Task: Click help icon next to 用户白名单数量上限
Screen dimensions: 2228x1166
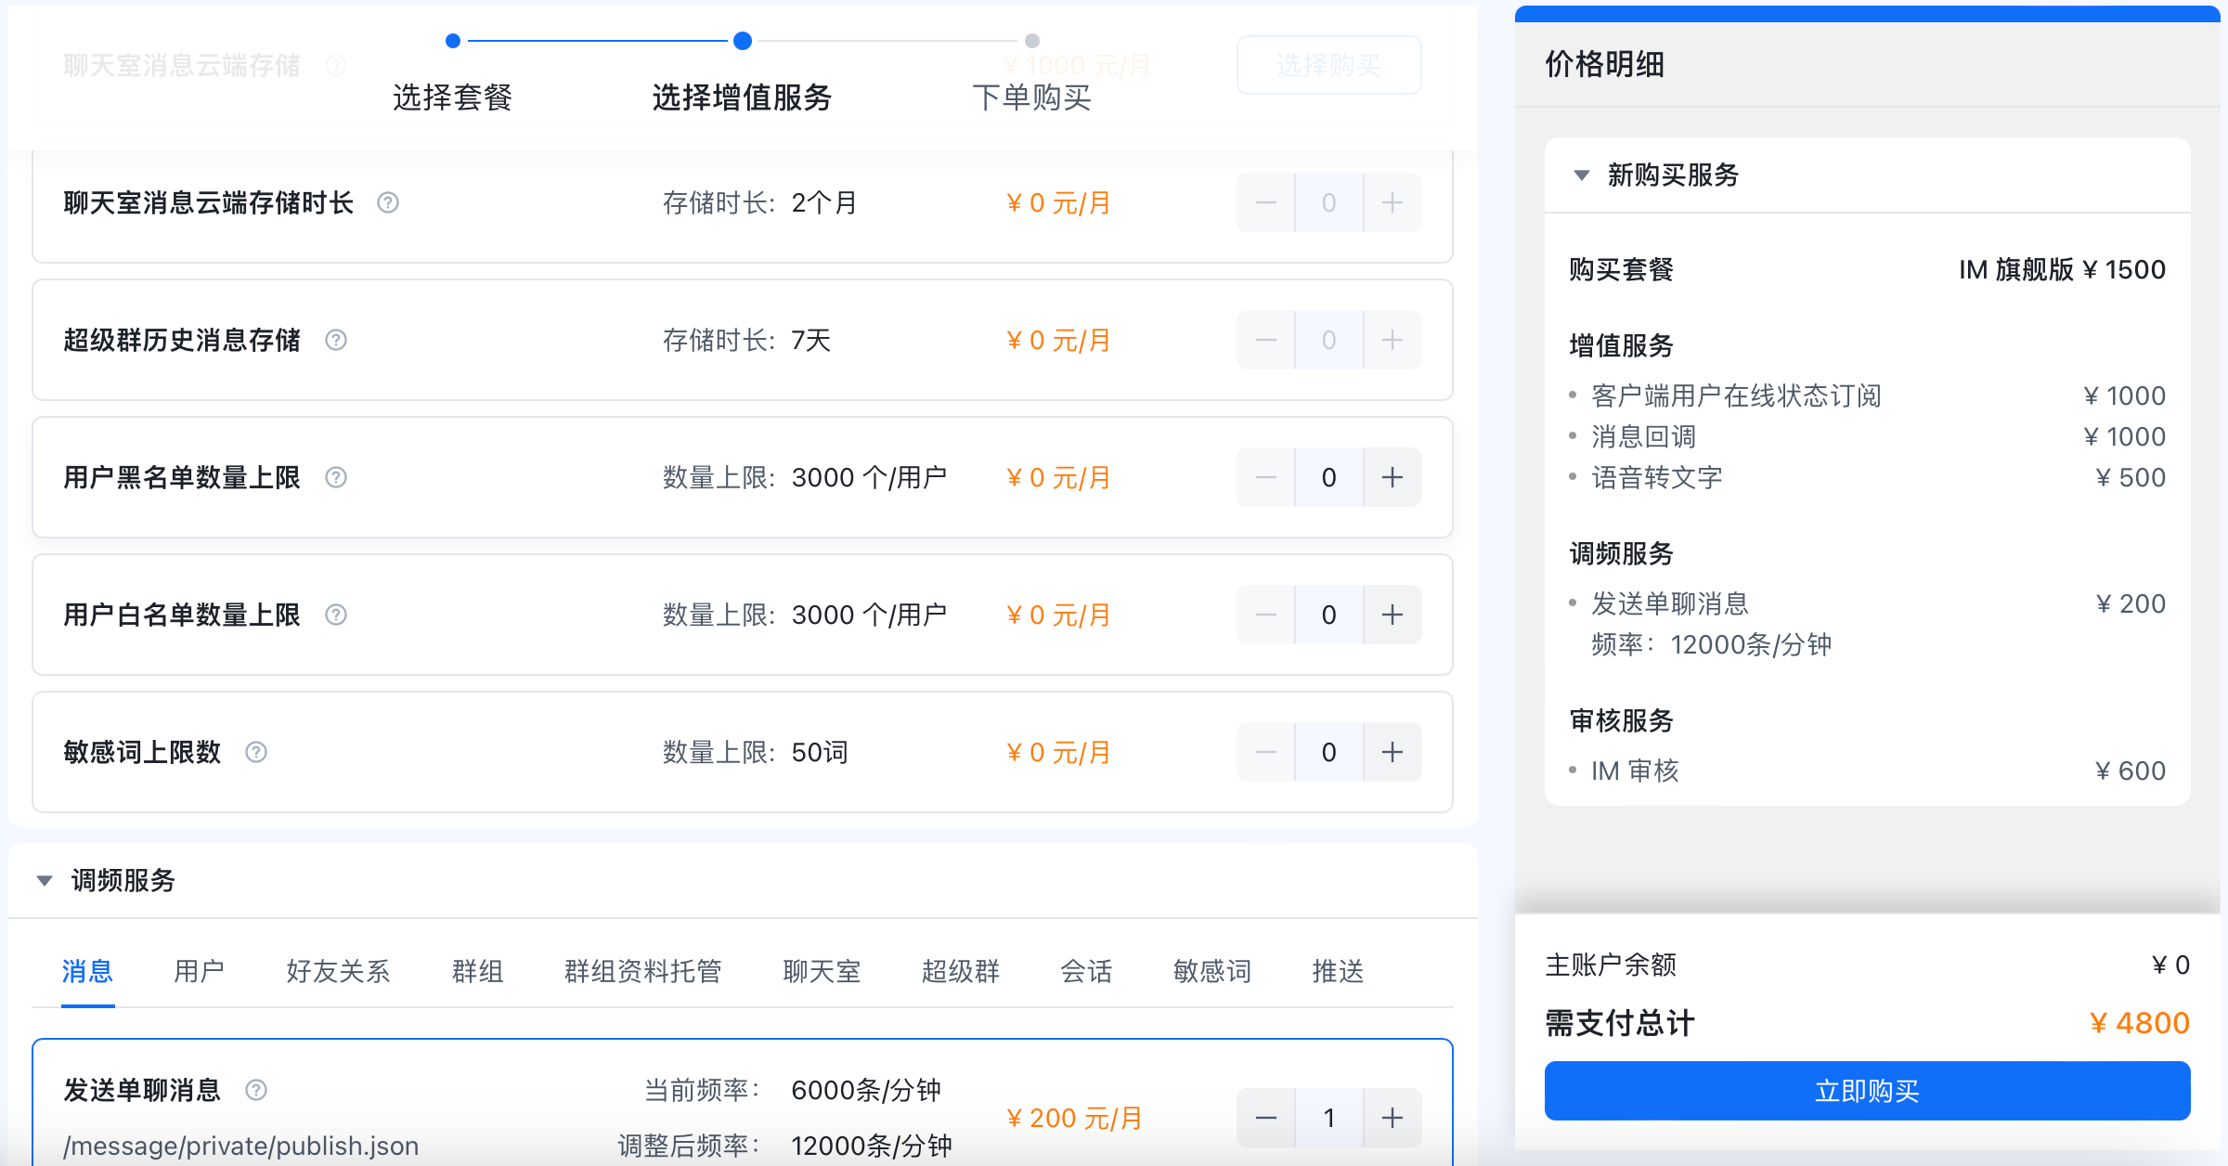Action: click(x=336, y=615)
